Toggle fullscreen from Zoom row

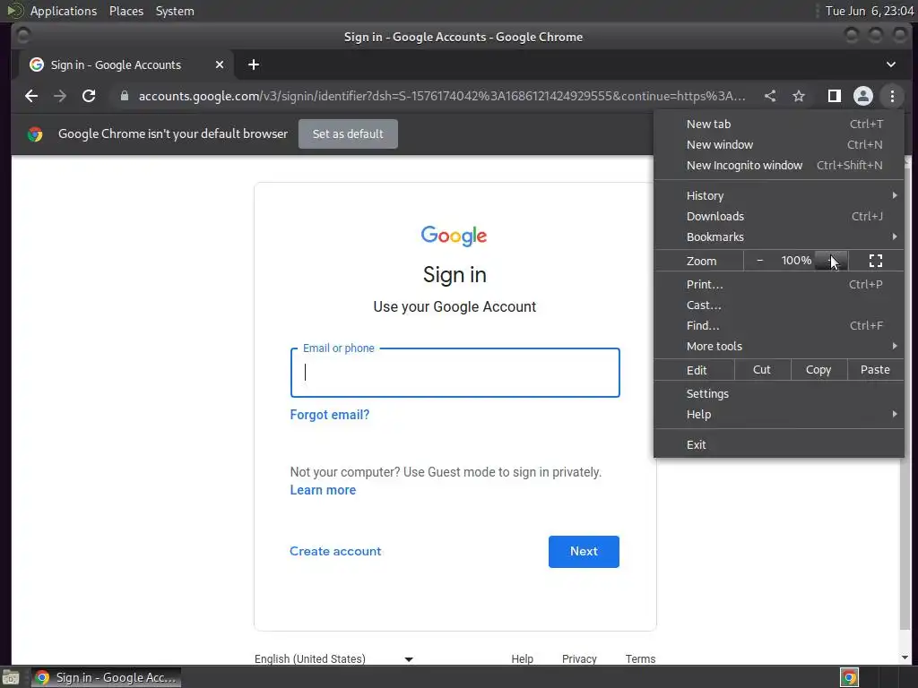click(875, 261)
